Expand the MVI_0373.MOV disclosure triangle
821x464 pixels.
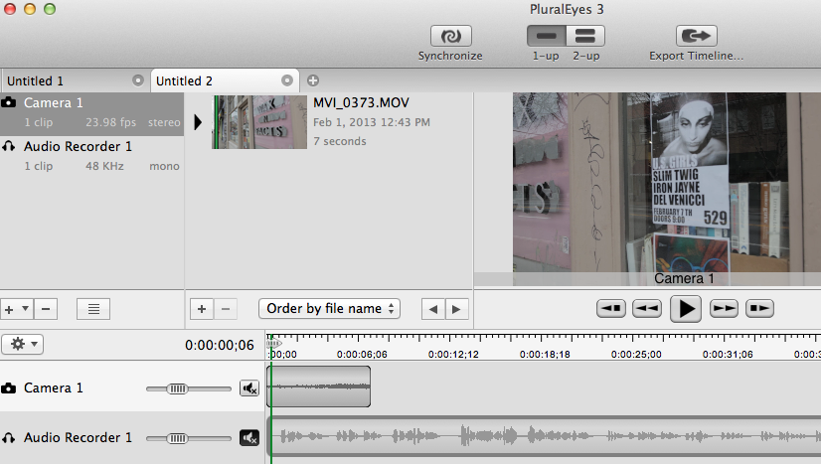pos(198,122)
